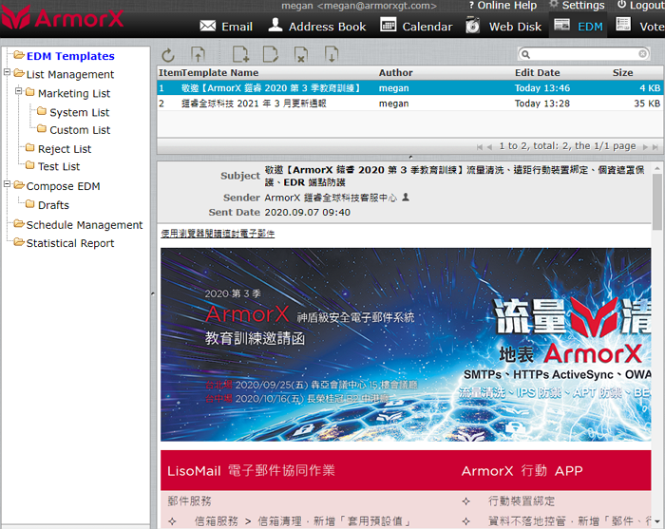Log out via the Logout link

coord(641,6)
